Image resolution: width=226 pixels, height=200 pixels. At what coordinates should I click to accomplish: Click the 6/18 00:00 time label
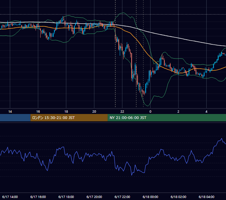point(150,197)
